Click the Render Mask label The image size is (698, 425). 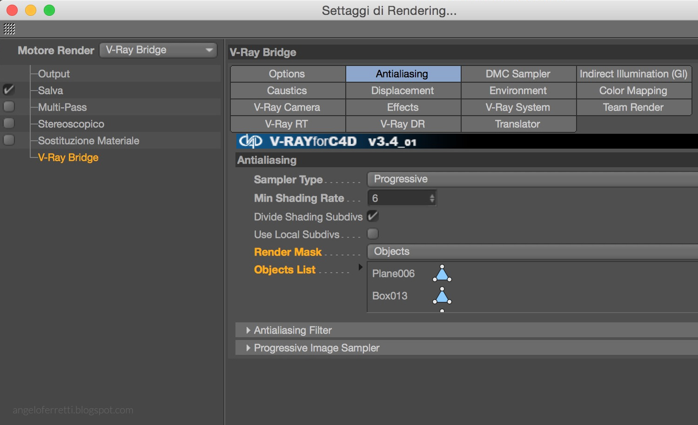pos(288,252)
